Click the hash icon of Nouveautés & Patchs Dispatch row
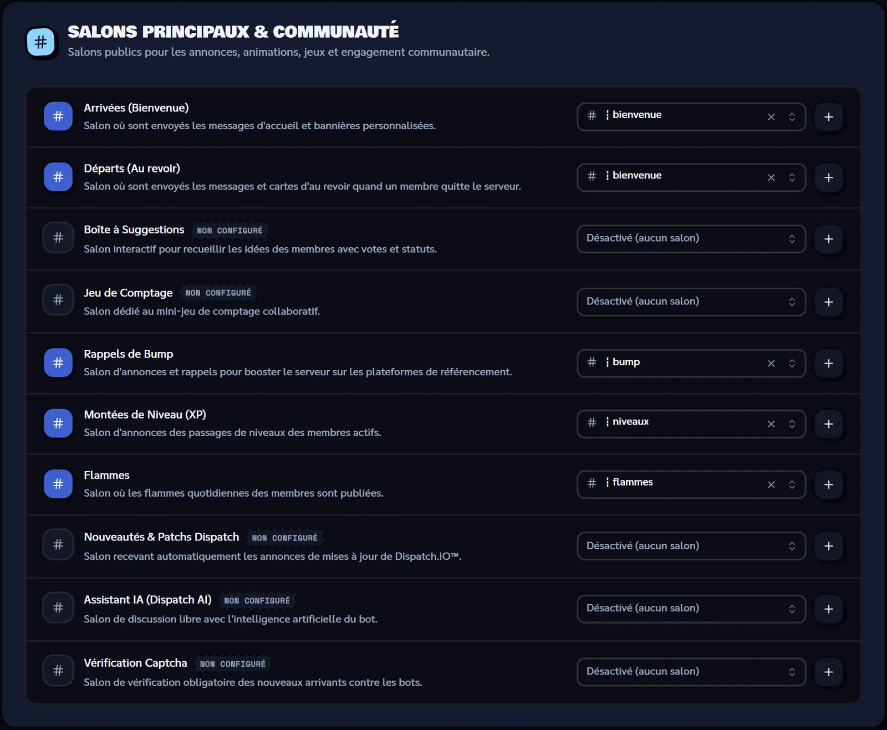Image resolution: width=887 pixels, height=730 pixels. (x=58, y=545)
